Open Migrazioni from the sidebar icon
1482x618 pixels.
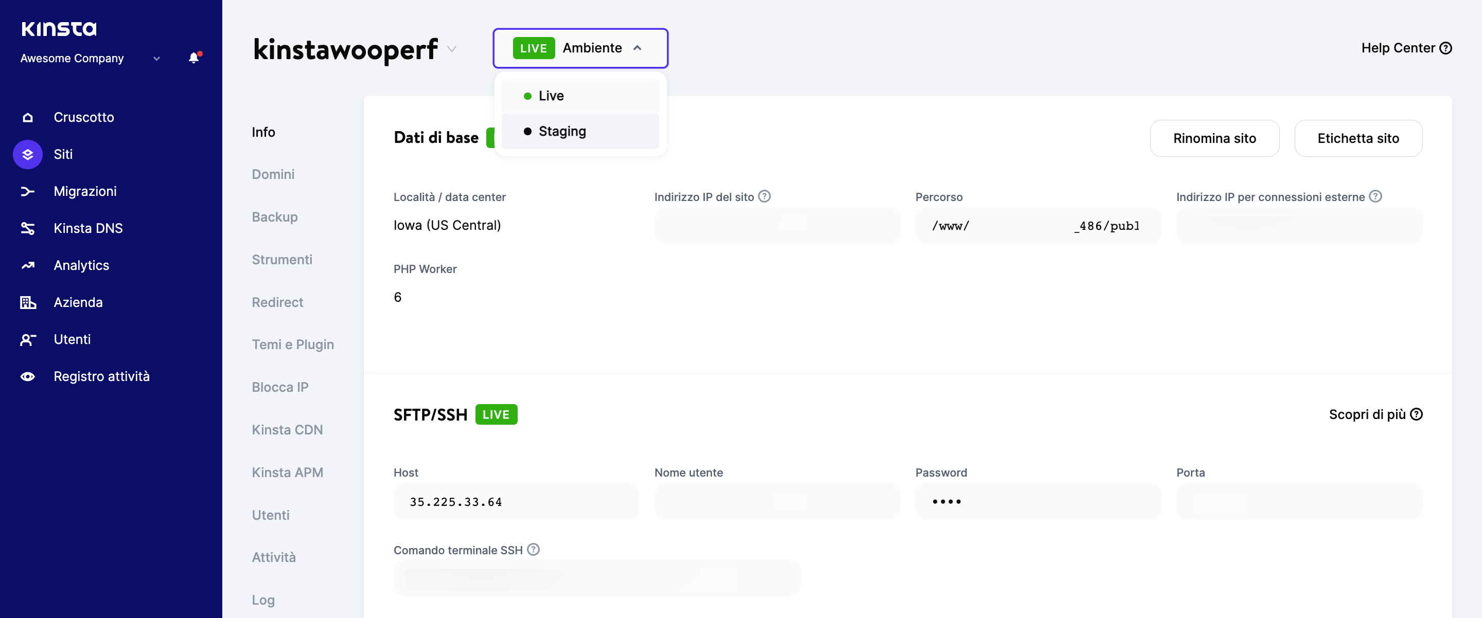(28, 191)
